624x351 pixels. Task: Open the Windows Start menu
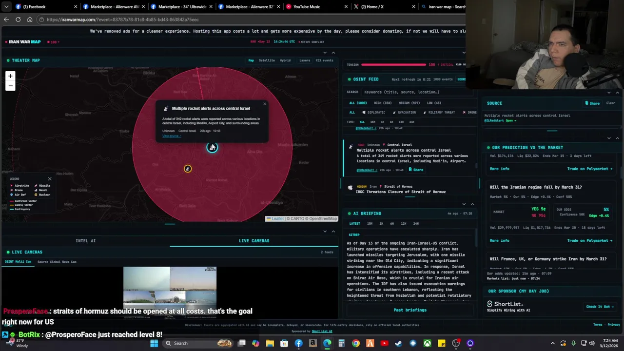[x=154, y=343]
